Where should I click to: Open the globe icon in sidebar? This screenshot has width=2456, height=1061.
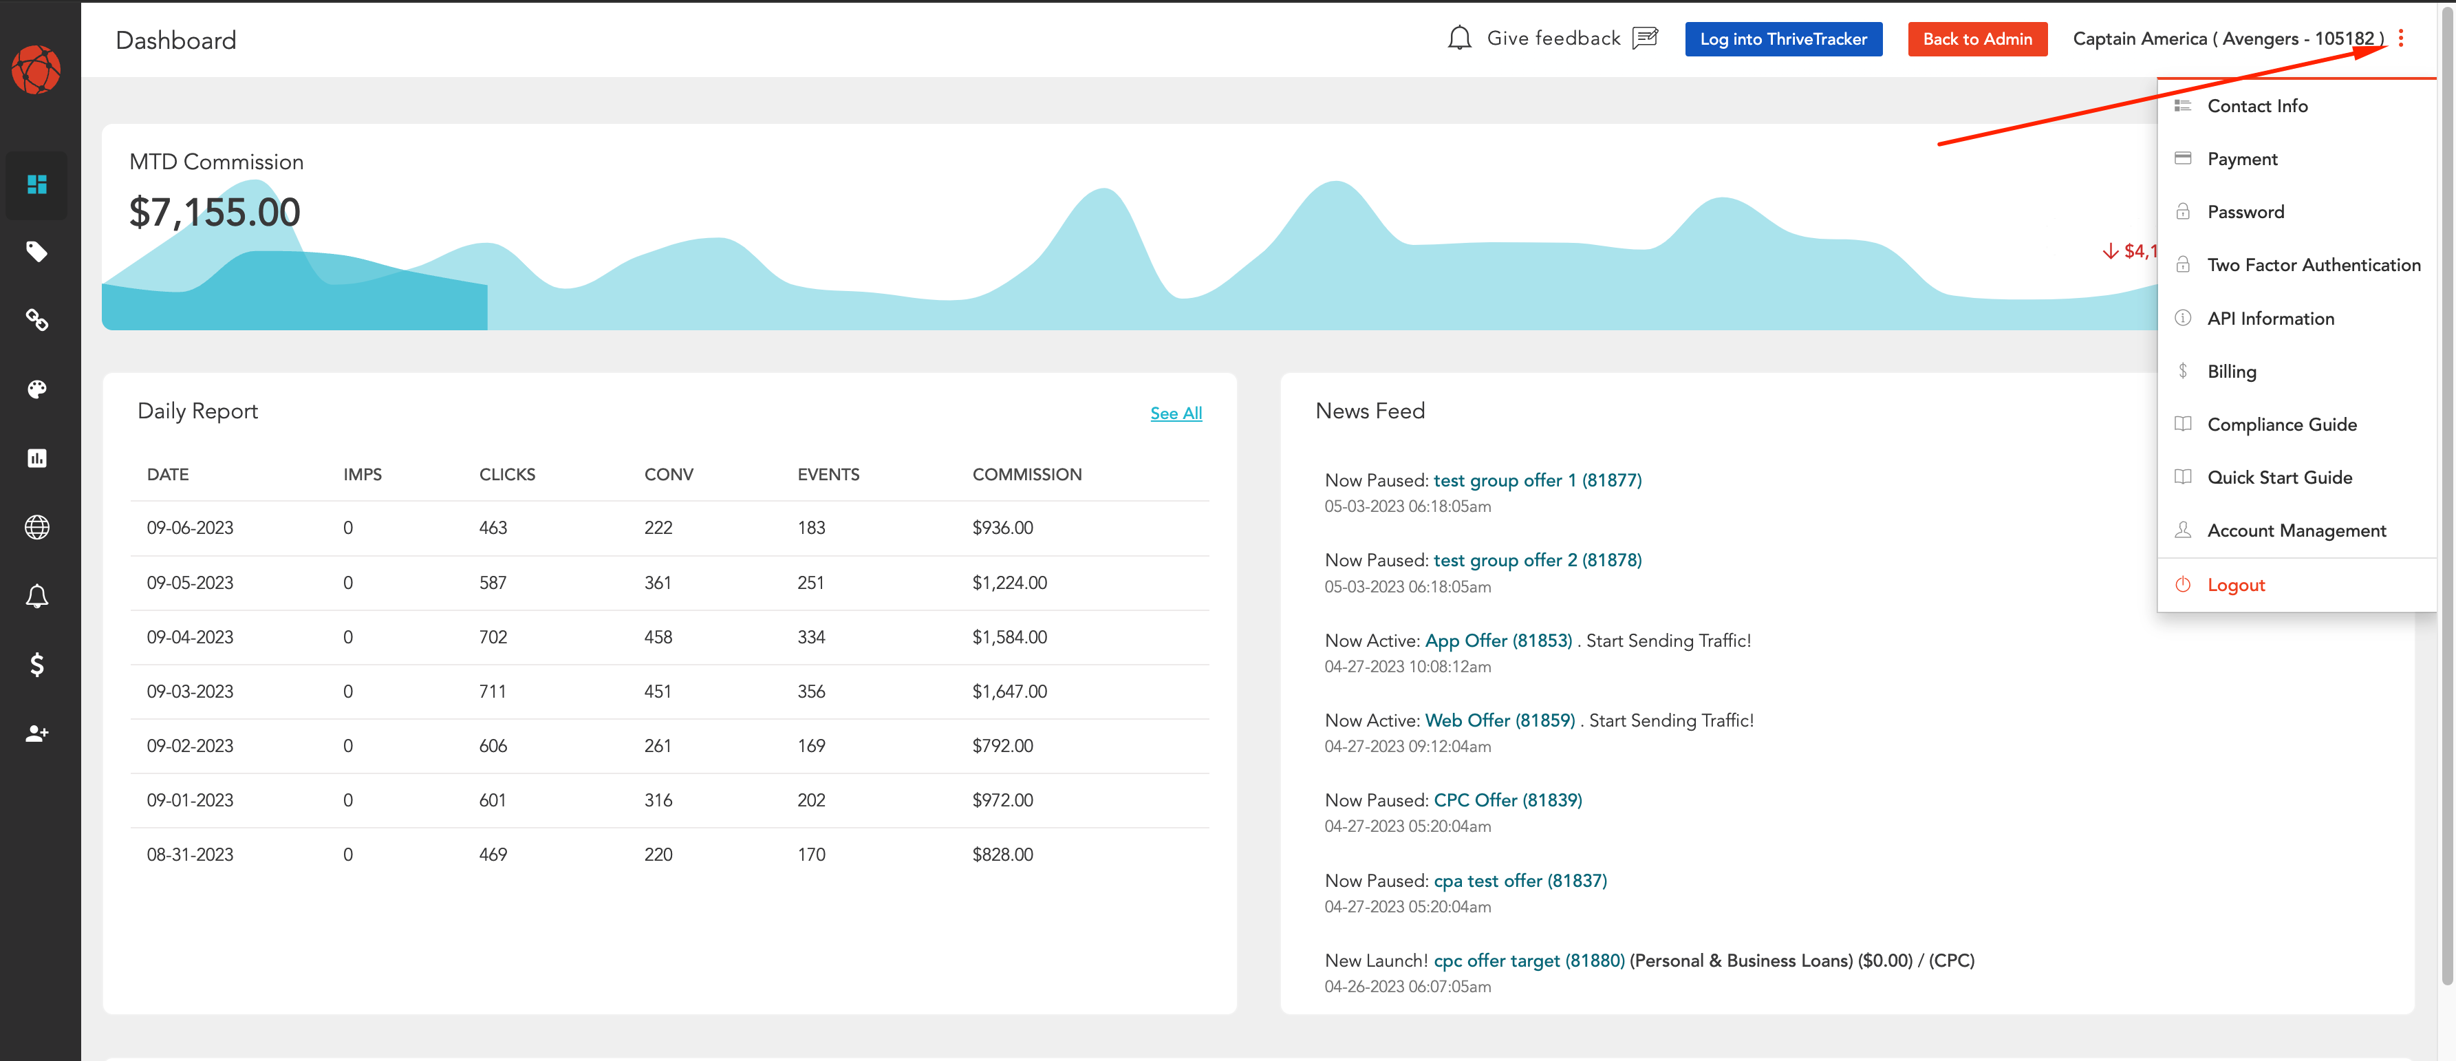[x=37, y=526]
